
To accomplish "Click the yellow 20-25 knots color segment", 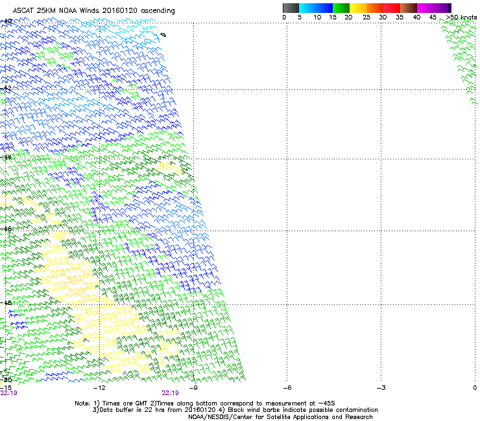I will pyautogui.click(x=358, y=8).
